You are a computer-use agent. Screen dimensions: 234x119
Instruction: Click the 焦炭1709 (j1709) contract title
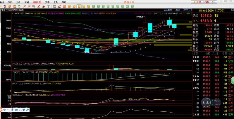coord(212,11)
